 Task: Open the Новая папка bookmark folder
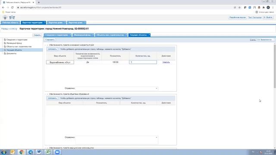click(9, 12)
